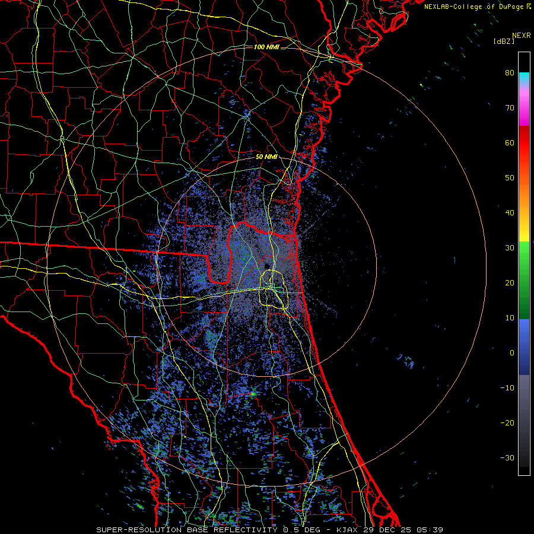Select the 20 value on the dBZ scale

coord(510,283)
